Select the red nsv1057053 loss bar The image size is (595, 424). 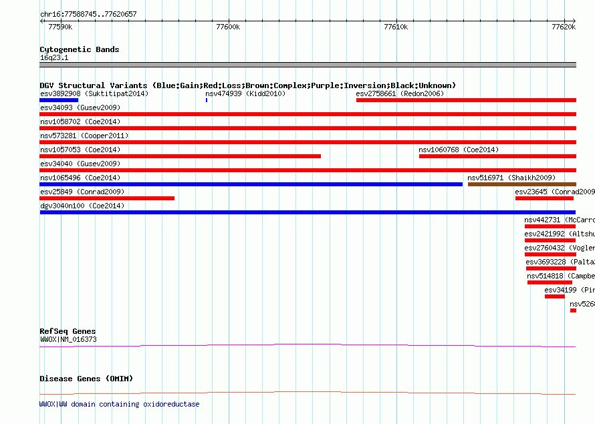click(x=181, y=156)
